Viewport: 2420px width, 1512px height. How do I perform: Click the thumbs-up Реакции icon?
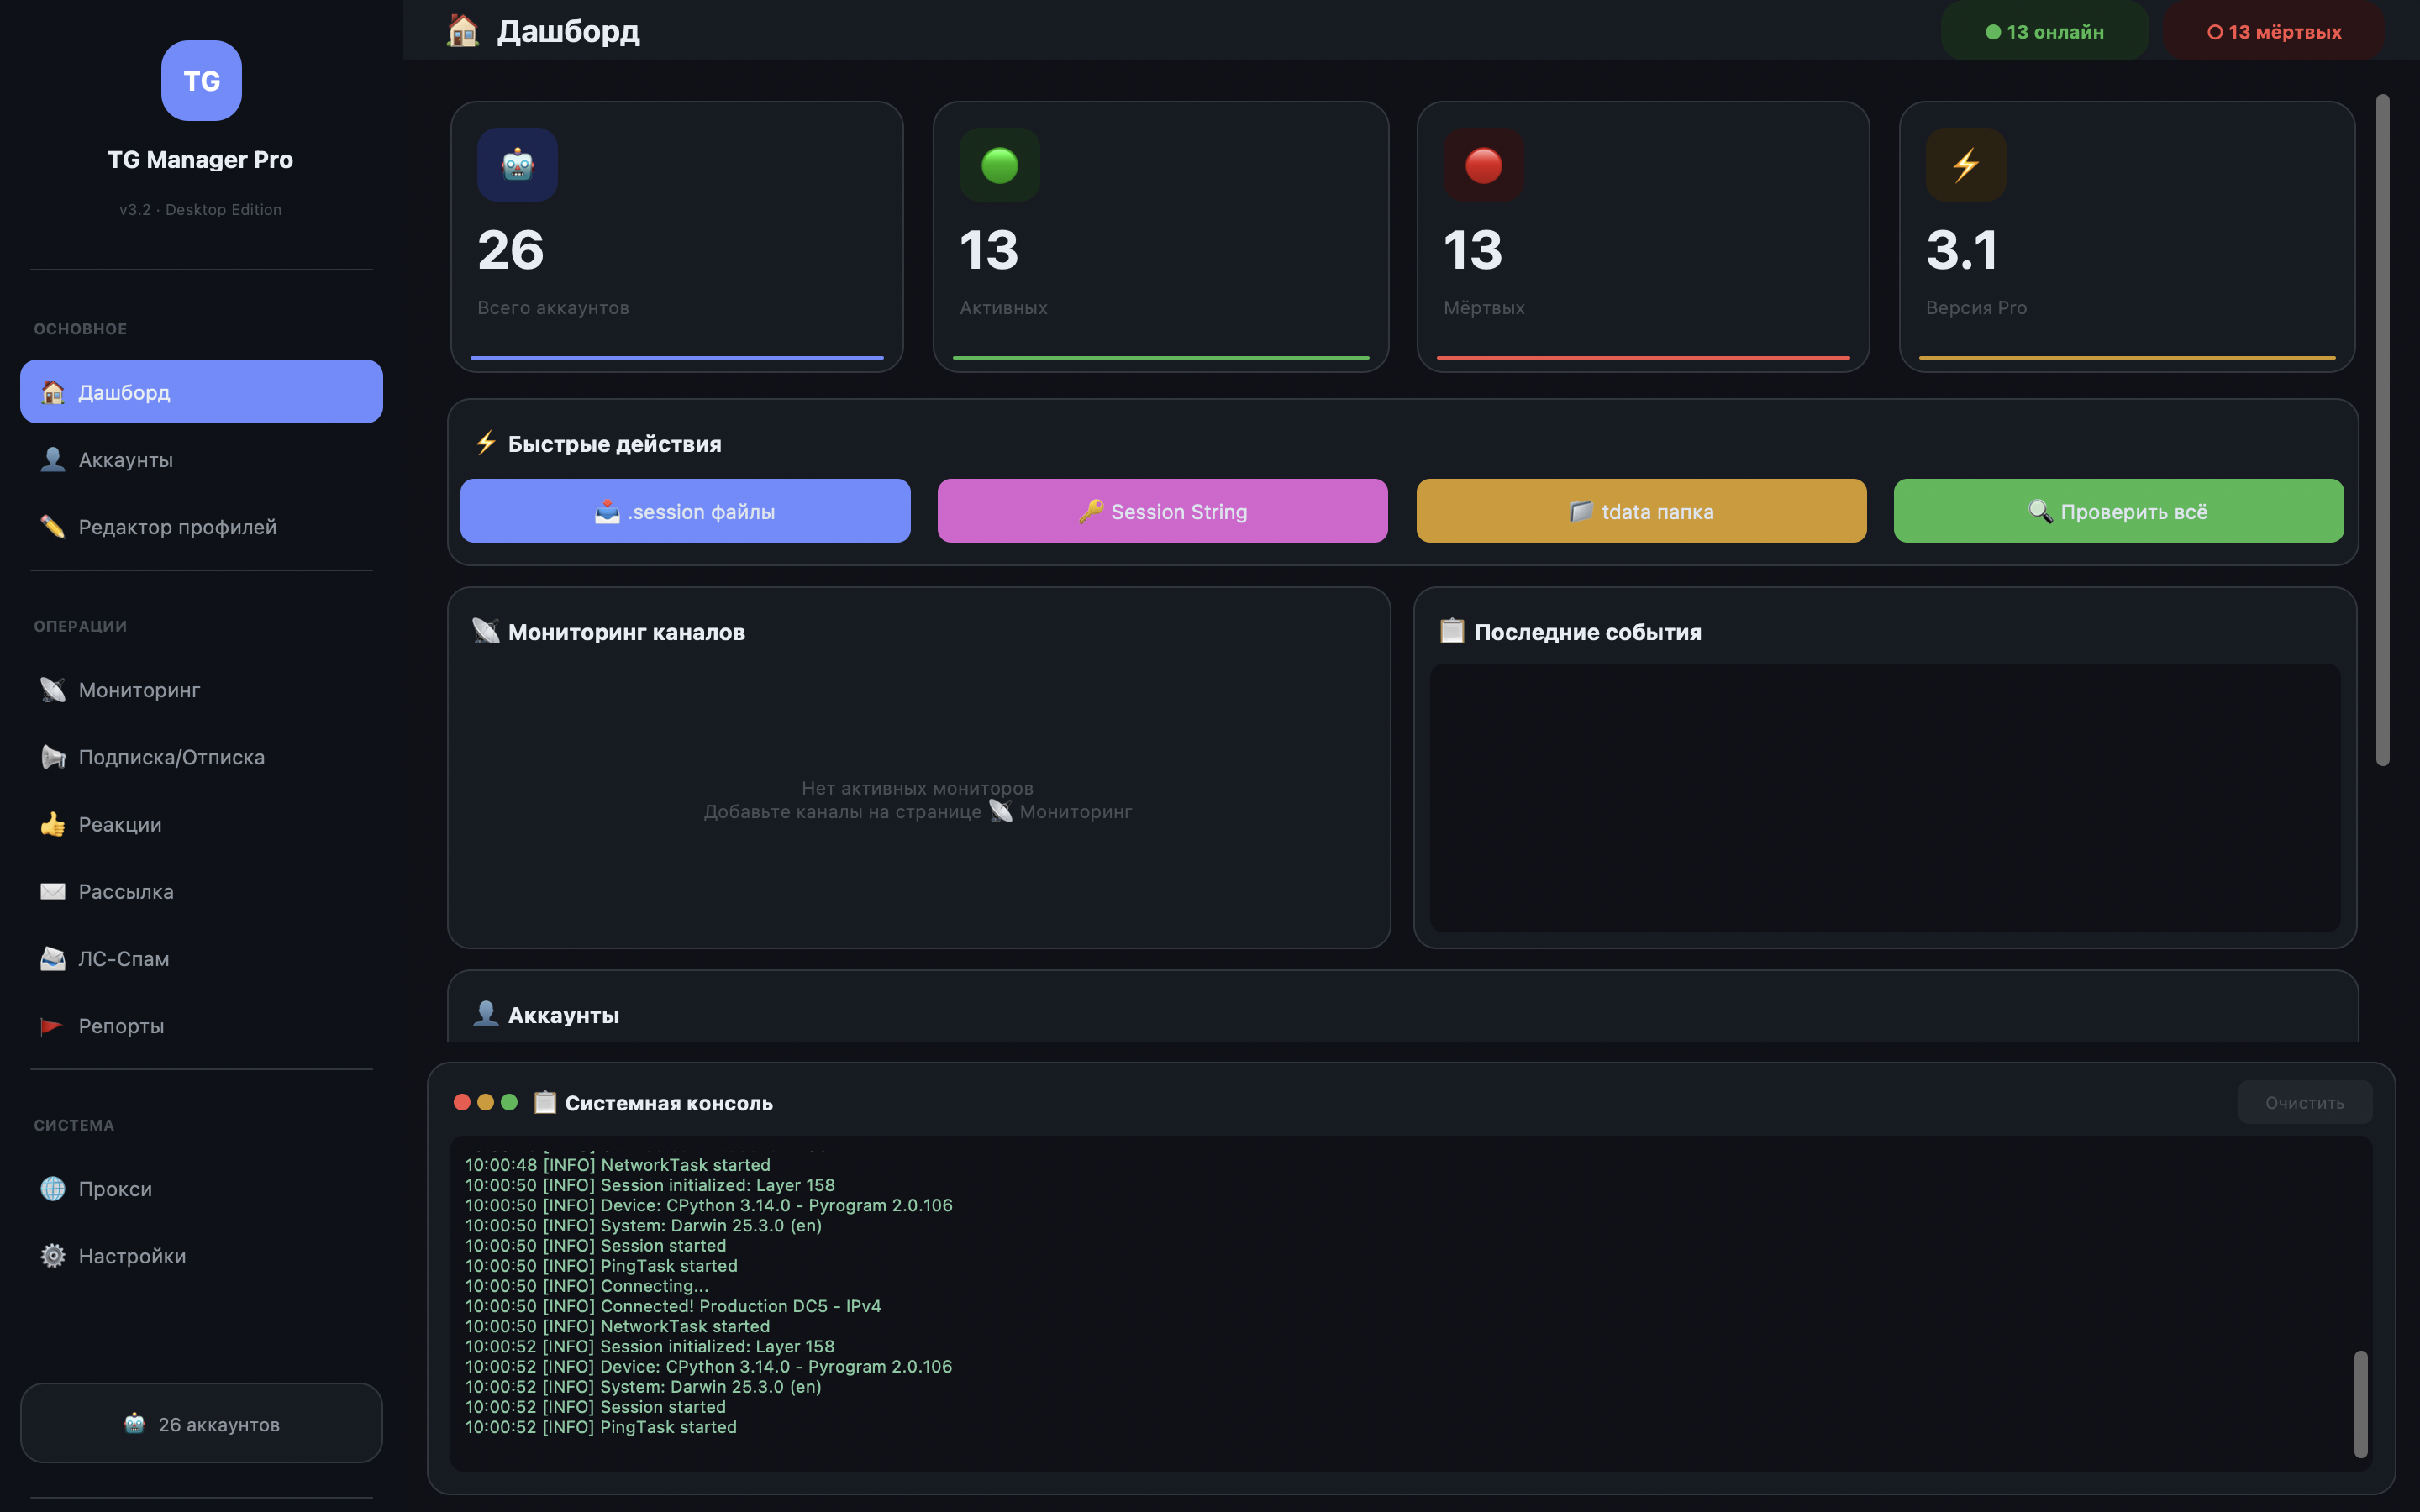[53, 824]
